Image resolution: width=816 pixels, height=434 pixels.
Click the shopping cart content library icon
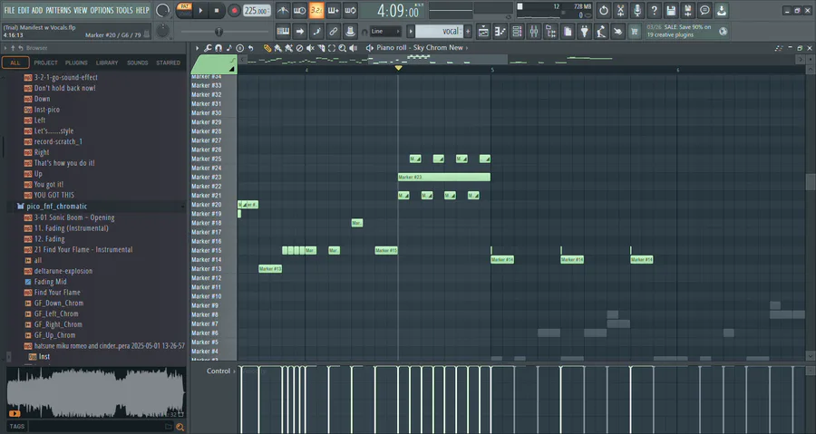tap(635, 32)
